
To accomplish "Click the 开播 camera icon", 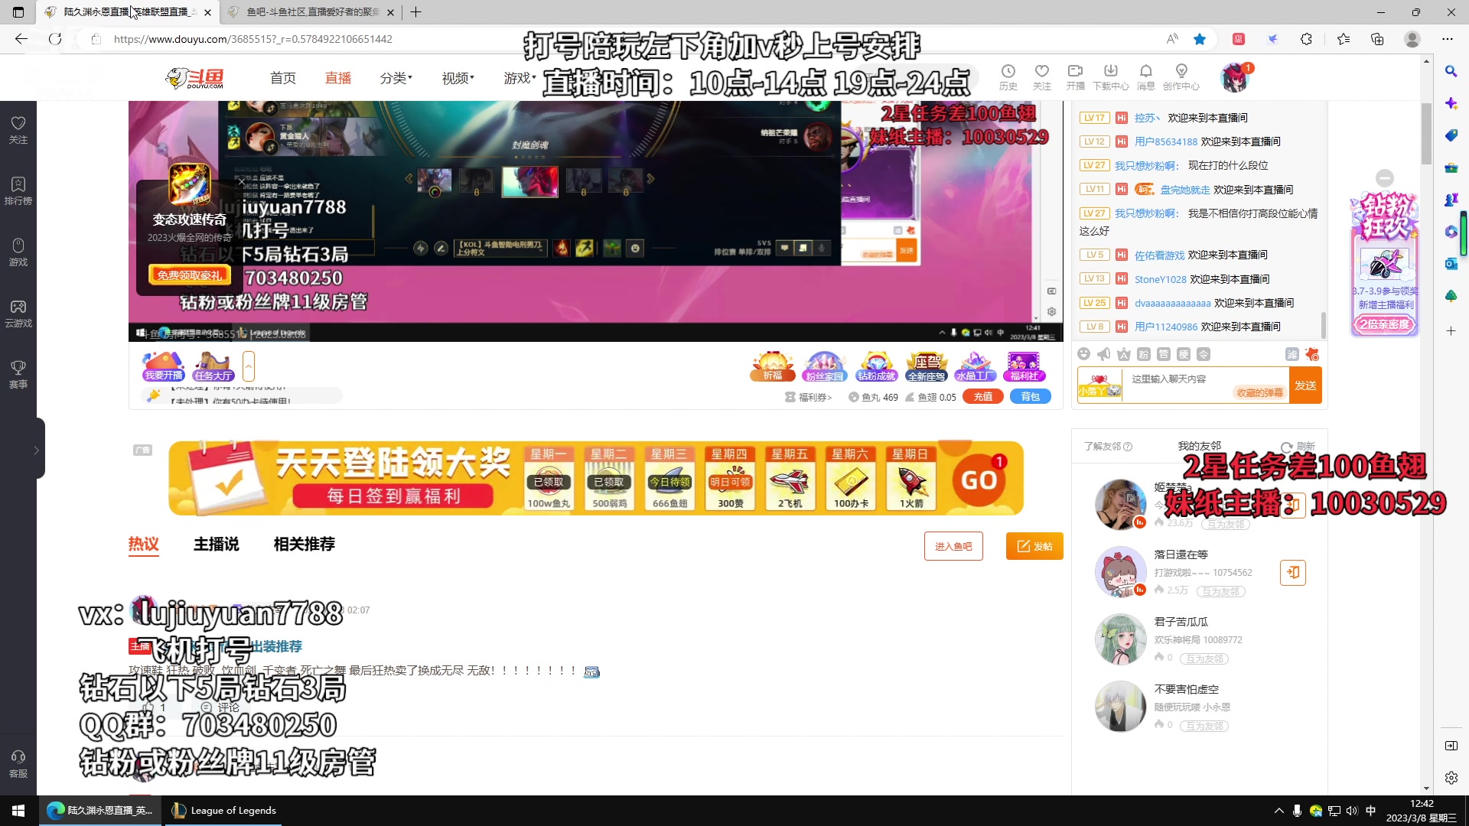I will (1075, 77).
